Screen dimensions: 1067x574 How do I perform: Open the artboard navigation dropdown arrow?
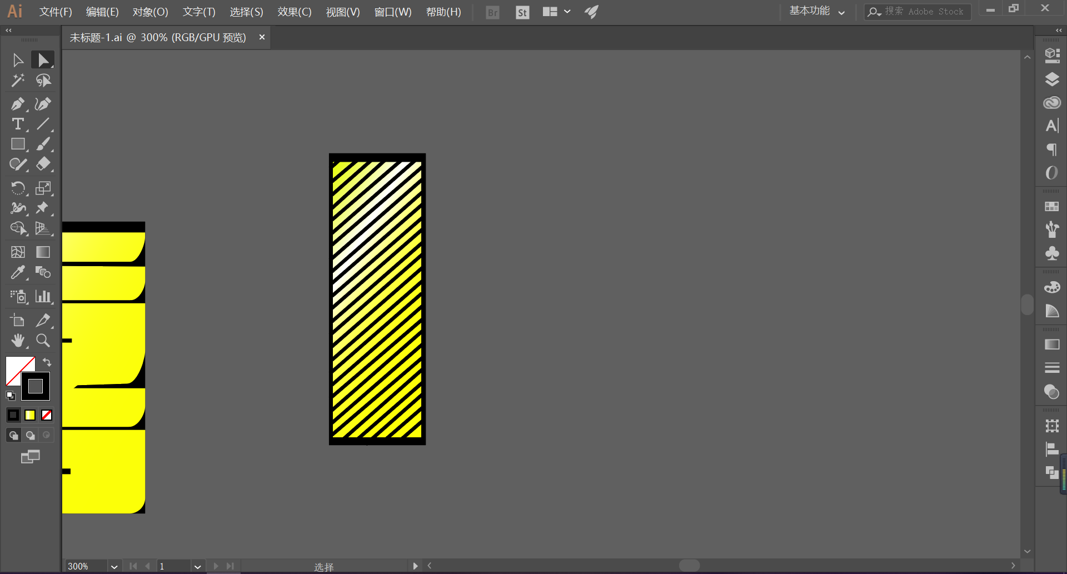tap(197, 567)
